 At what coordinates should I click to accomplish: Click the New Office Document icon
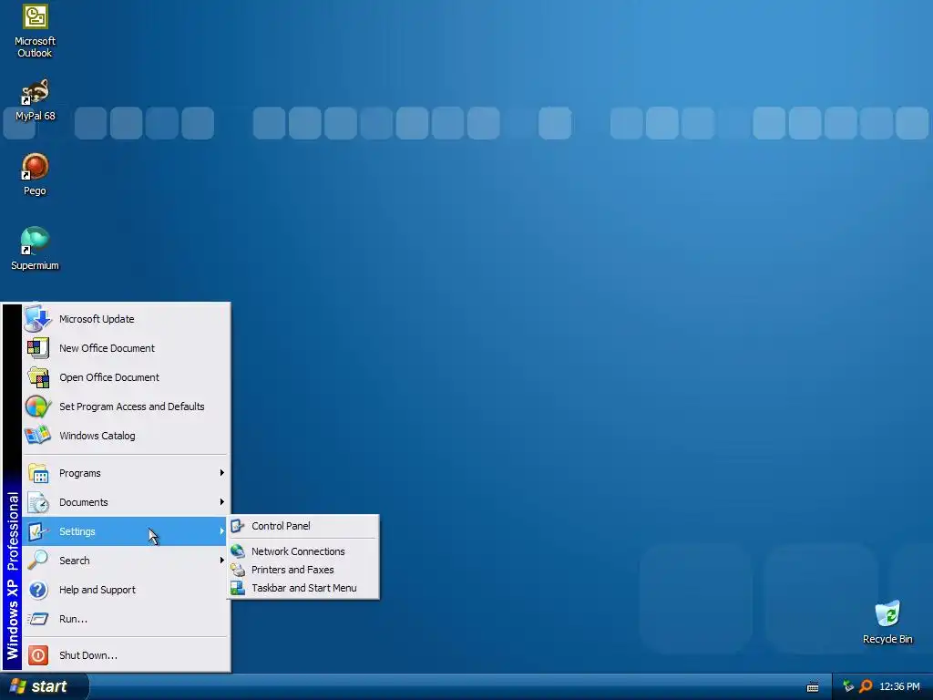pos(38,347)
